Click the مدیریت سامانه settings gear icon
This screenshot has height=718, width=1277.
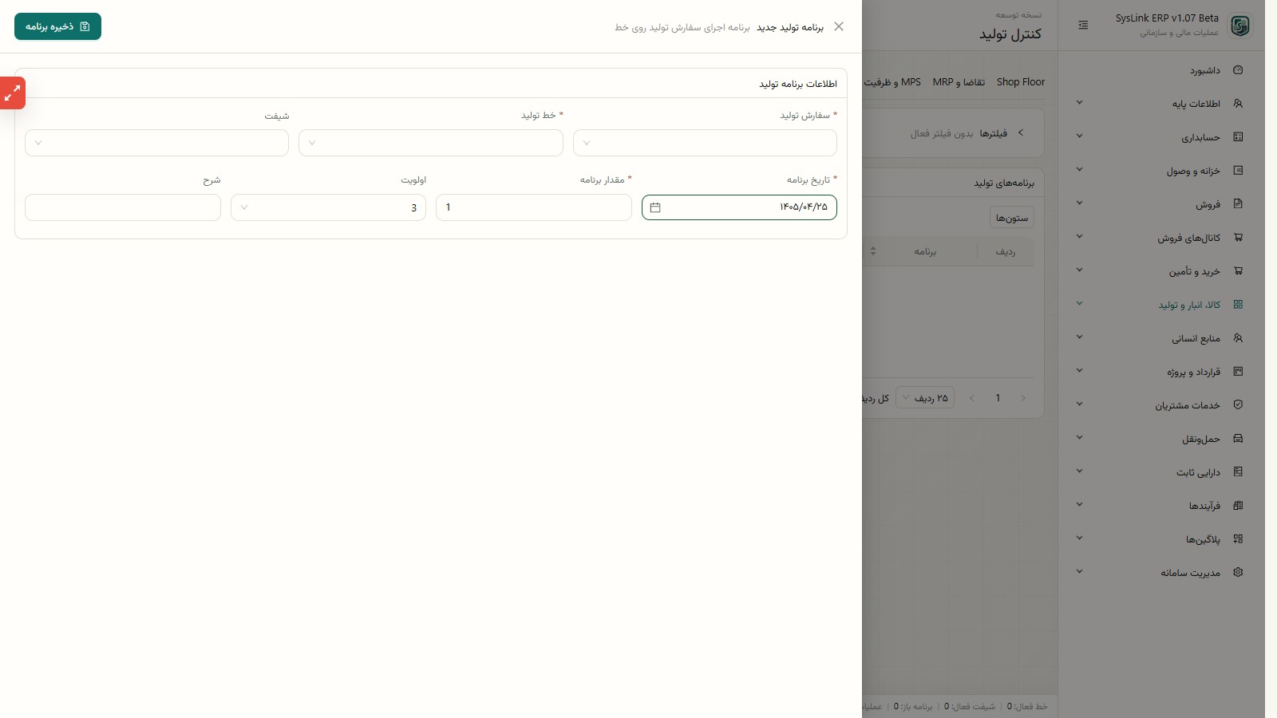coord(1238,573)
